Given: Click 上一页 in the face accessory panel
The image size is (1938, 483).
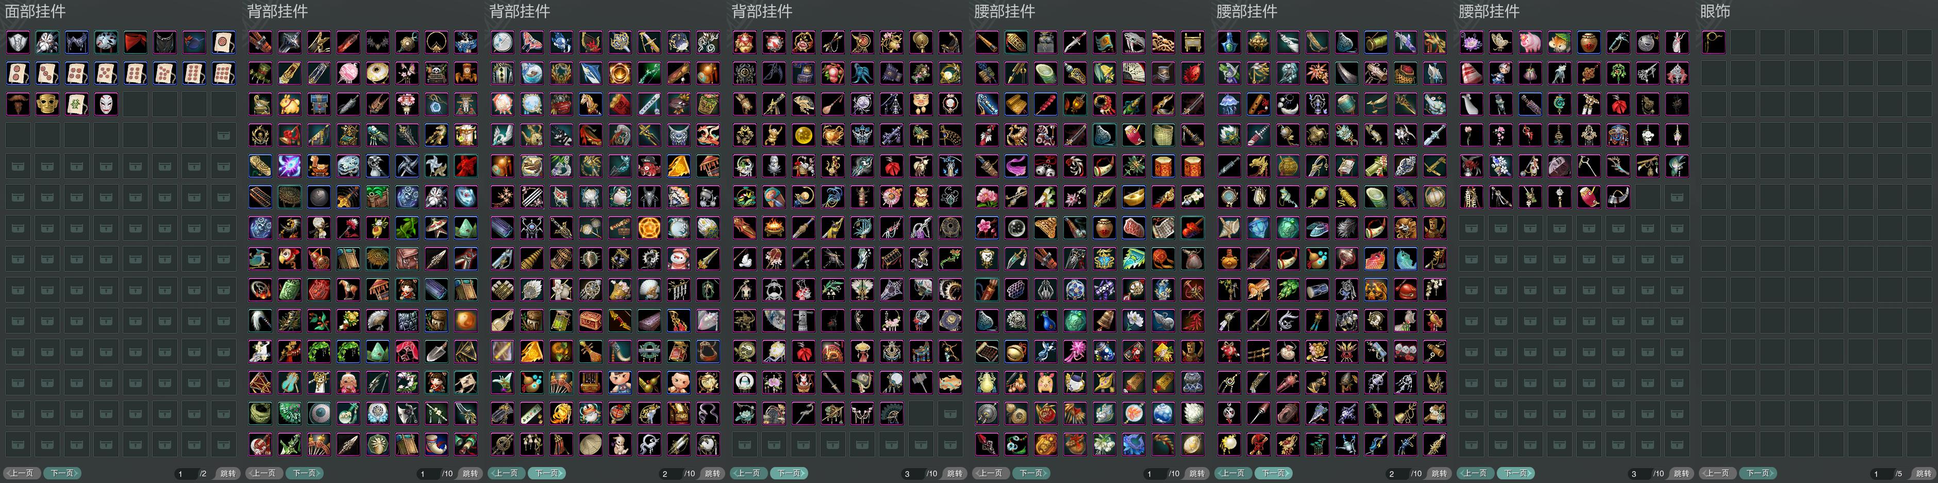Looking at the screenshot, I should 21,473.
